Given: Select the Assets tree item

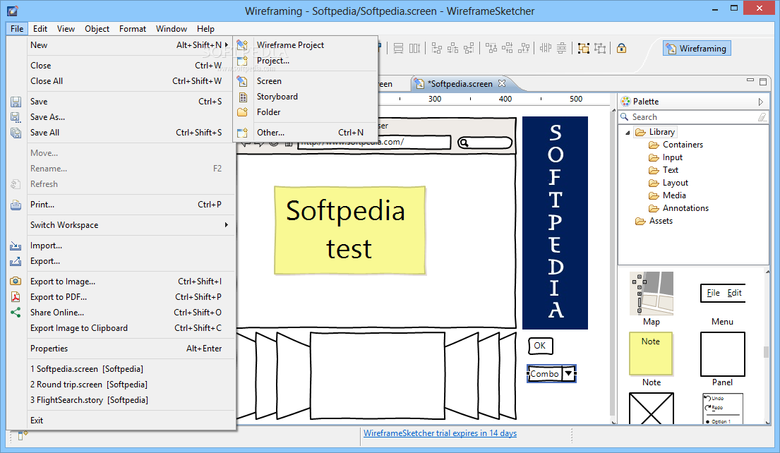Looking at the screenshot, I should click(660, 221).
